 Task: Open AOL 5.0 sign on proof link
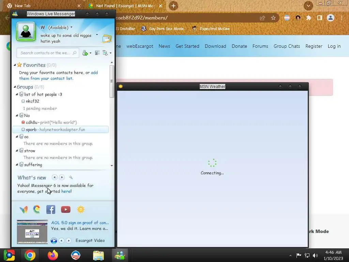80,222
